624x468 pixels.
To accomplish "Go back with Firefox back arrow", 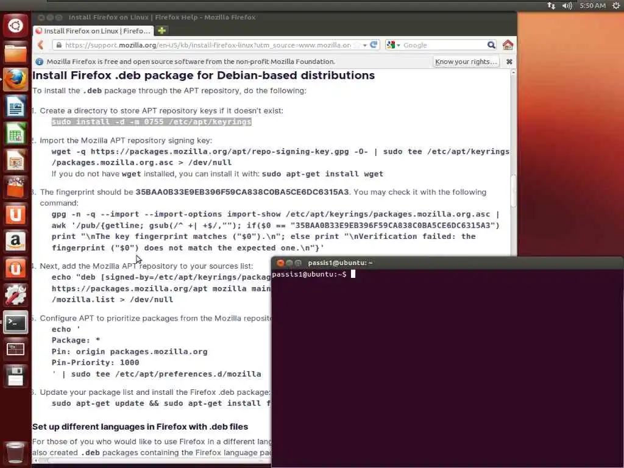I will coord(41,45).
